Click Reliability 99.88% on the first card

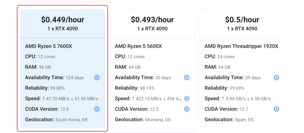[x=45, y=88]
